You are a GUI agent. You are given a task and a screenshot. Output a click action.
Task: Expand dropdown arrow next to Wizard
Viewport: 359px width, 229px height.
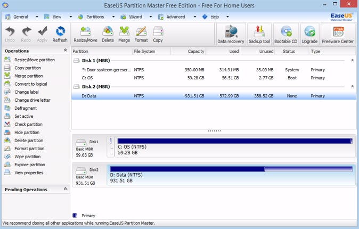[150, 17]
